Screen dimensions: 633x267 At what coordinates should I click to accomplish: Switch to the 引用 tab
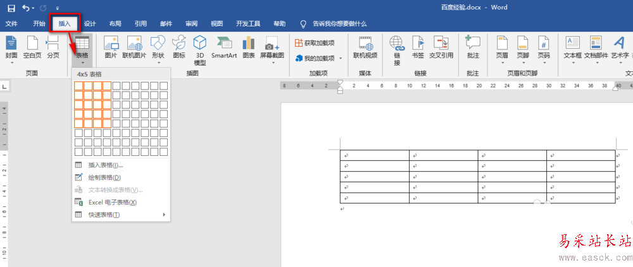coord(141,24)
